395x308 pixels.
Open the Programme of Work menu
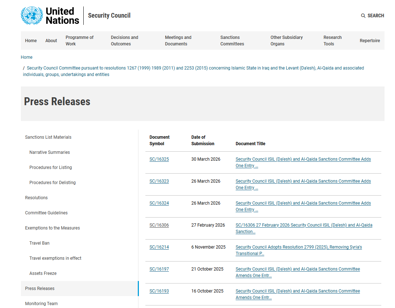click(79, 41)
